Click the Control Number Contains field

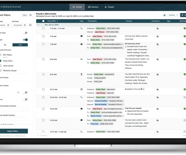[14, 109]
